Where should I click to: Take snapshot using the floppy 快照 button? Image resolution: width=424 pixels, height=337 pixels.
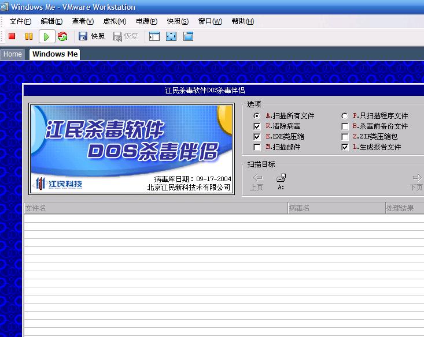coord(91,36)
